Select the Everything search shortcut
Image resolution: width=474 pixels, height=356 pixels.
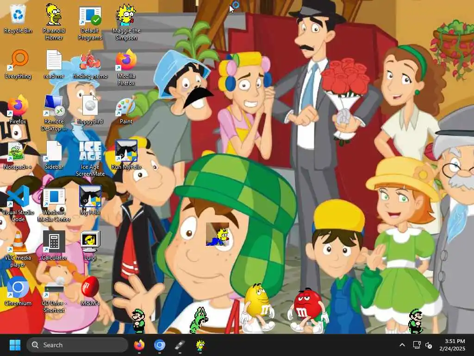click(x=18, y=64)
